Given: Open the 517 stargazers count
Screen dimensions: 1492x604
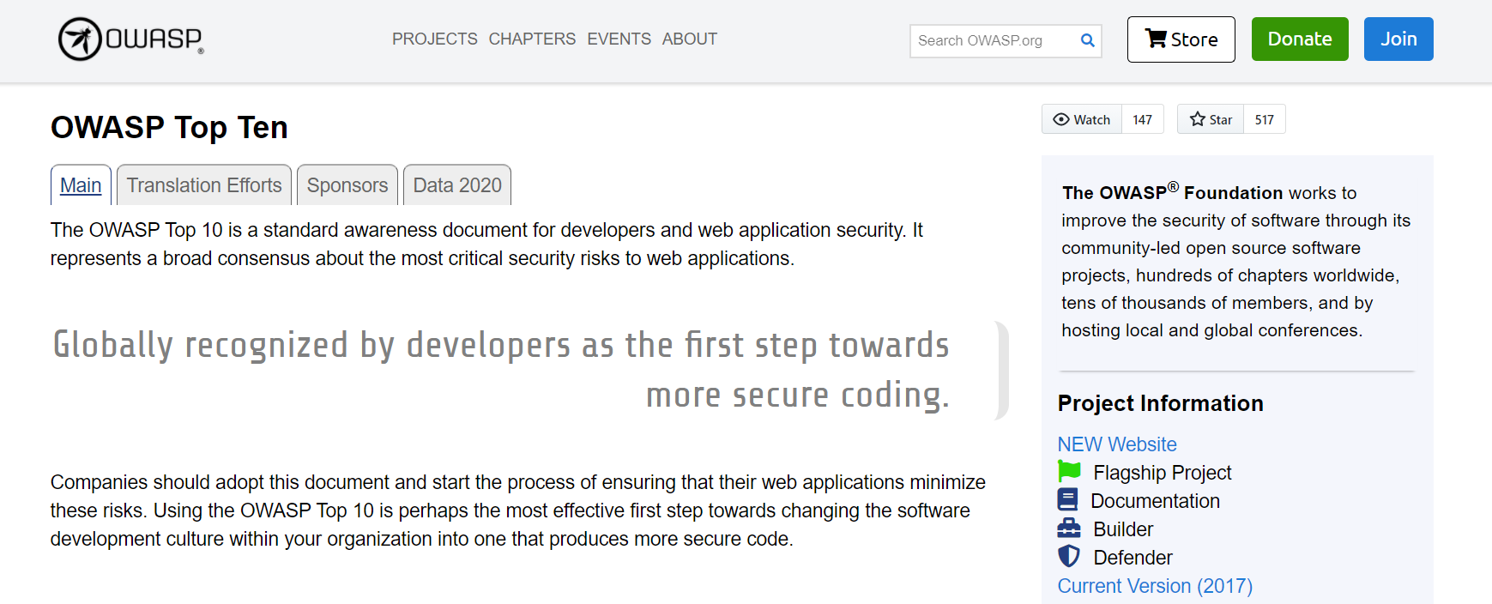Looking at the screenshot, I should pos(1265,119).
